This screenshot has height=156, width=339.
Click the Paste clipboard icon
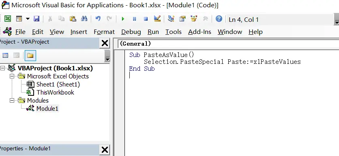pyautogui.click(x=73, y=19)
